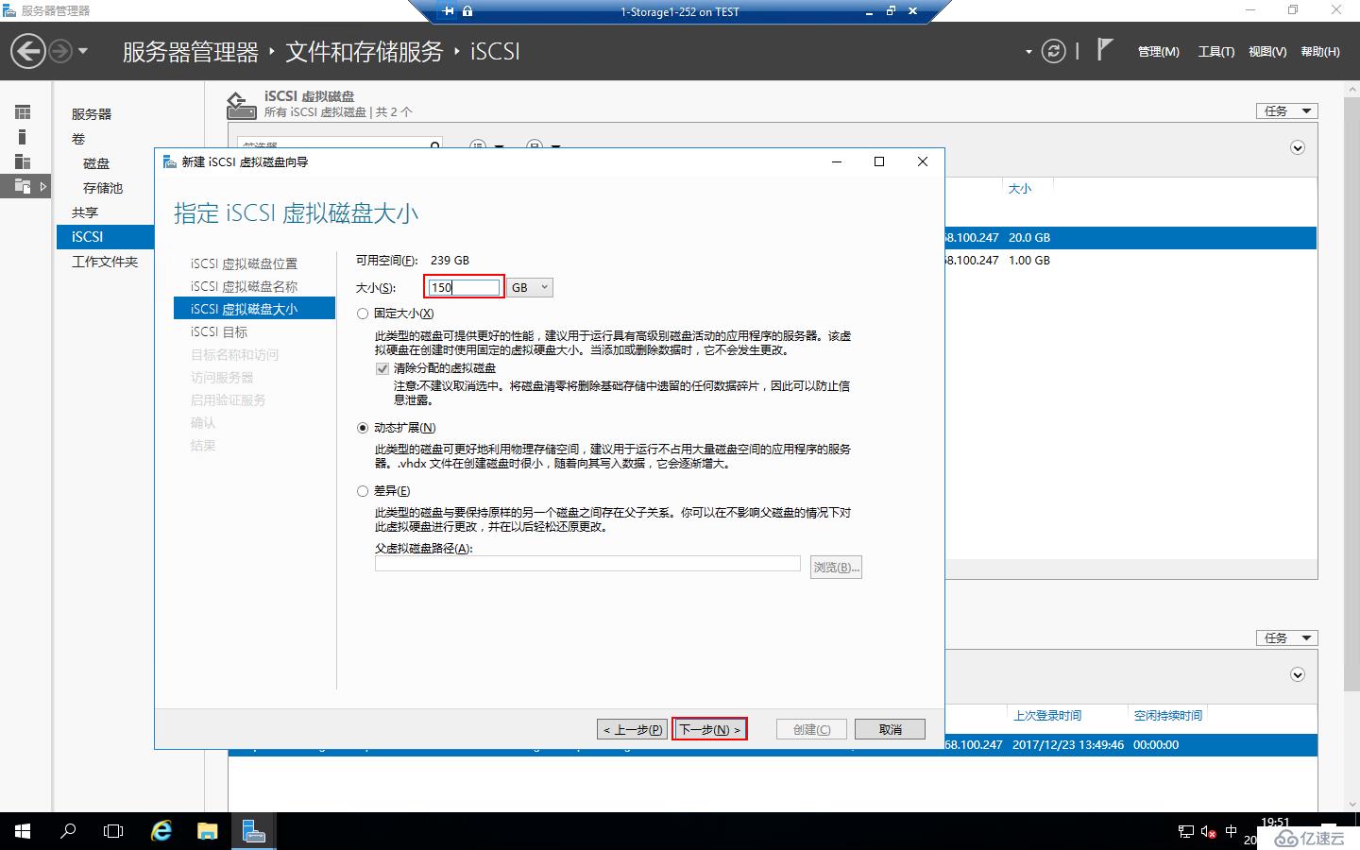This screenshot has width=1360, height=850.
Task: Open the 工具(T) menu
Action: (1215, 52)
